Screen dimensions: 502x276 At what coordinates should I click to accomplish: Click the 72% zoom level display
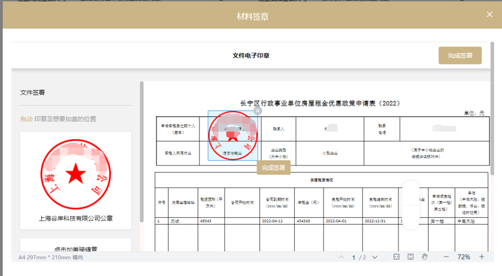pos(463,257)
